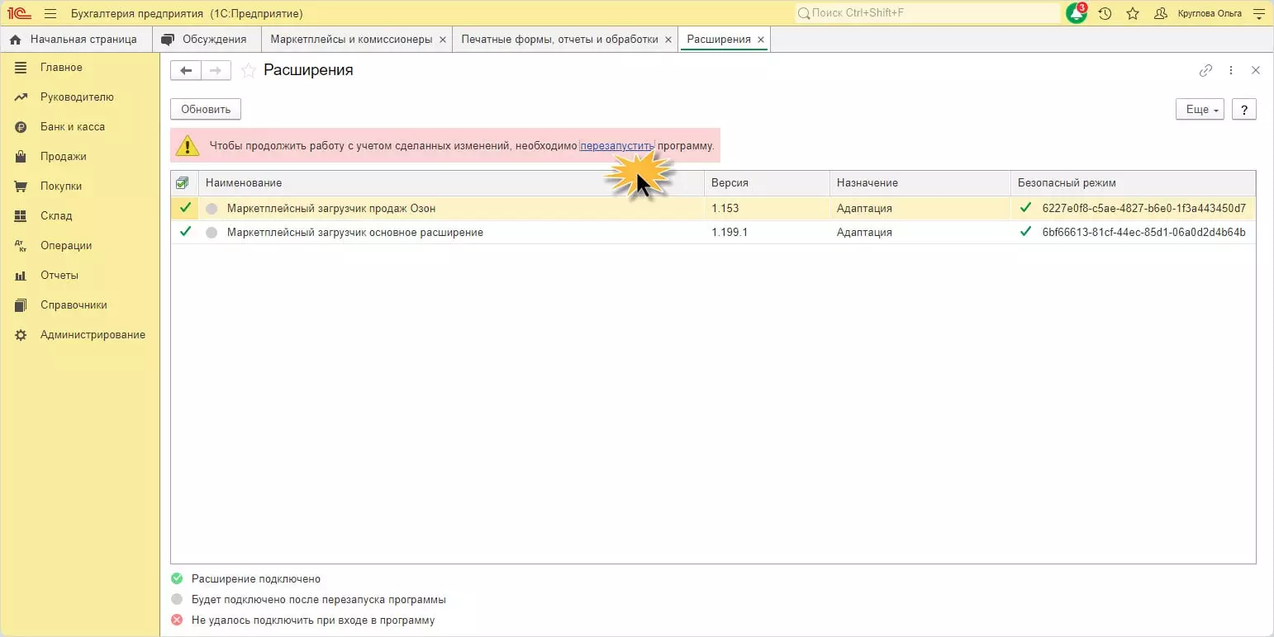
Task: Click the Руководителю chart icon
Action: tap(21, 97)
